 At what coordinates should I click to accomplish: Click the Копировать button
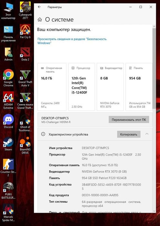tap(129, 134)
